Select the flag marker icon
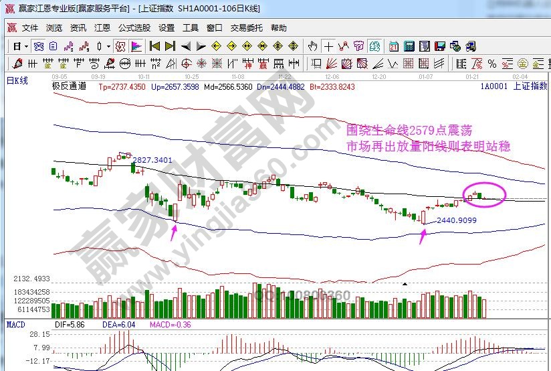The width and height of the screenshot is (551, 371). pos(136,46)
